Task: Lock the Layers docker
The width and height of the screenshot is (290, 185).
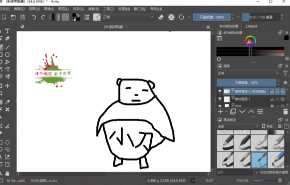Action: (220, 66)
